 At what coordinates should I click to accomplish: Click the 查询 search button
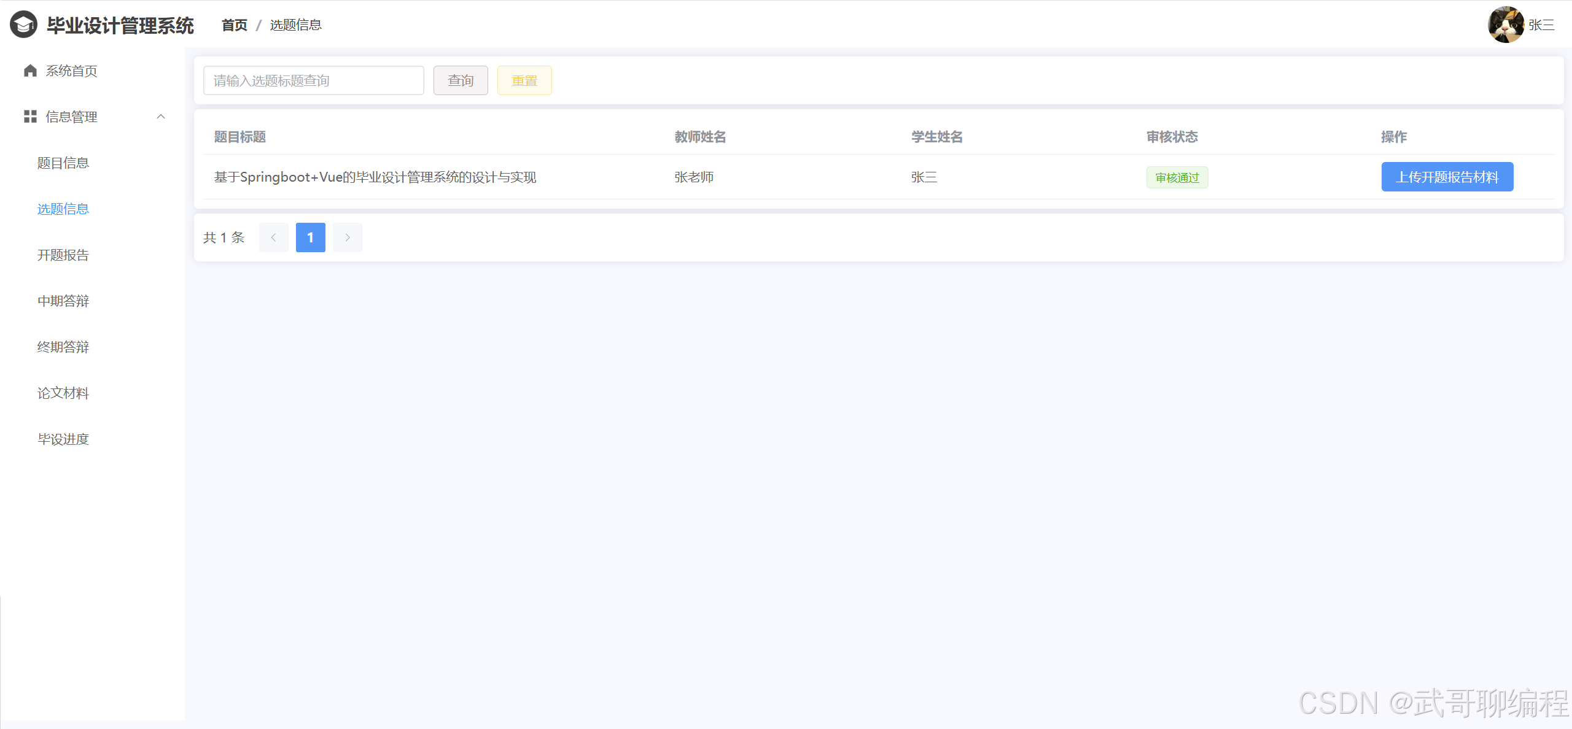(461, 80)
